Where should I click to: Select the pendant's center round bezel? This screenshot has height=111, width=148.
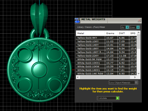tap(39, 70)
